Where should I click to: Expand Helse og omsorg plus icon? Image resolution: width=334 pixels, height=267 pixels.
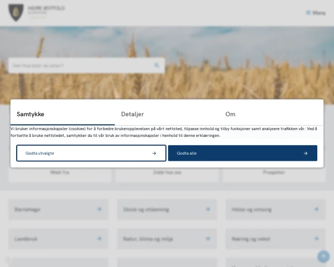[x=317, y=210]
